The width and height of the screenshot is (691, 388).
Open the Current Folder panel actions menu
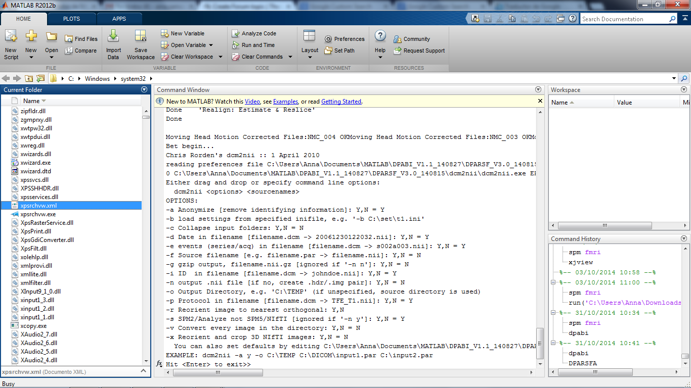click(144, 90)
